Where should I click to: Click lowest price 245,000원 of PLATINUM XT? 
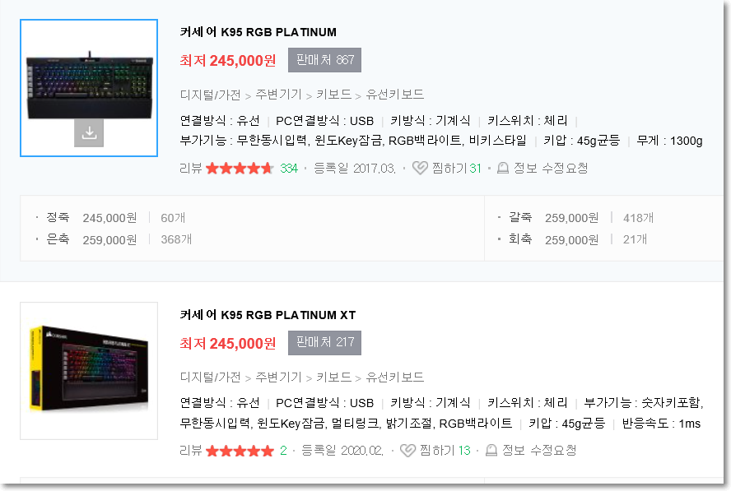227,343
